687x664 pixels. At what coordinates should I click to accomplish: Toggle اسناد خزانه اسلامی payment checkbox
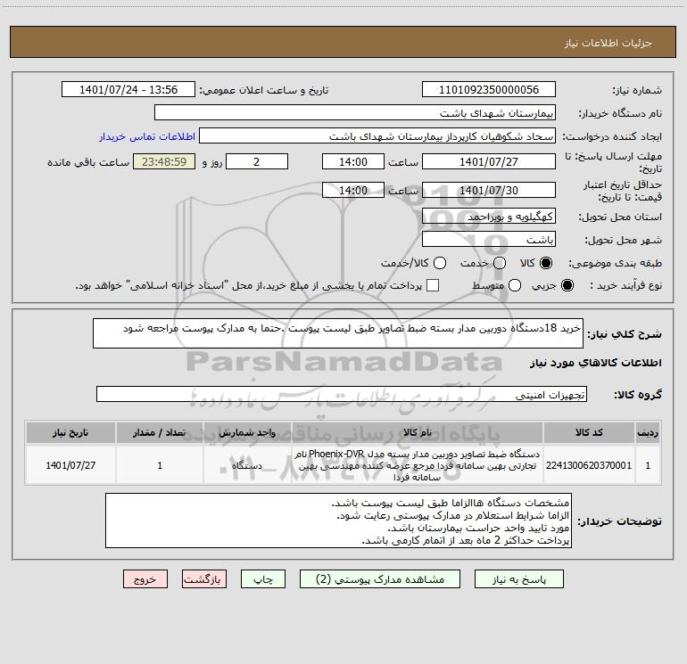(433, 285)
